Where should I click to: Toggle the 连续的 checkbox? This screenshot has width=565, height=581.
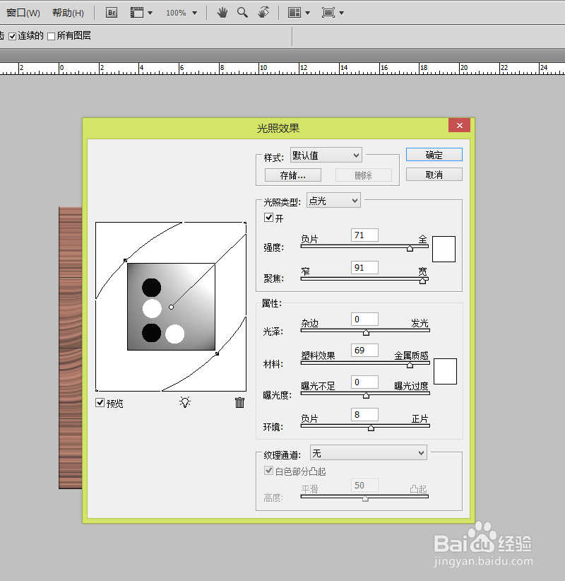pos(13,36)
